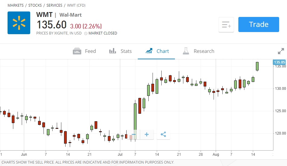
Task: View the Research tab
Action: (x=198, y=51)
